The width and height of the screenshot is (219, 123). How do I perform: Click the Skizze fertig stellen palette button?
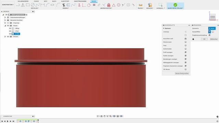pos(182,73)
